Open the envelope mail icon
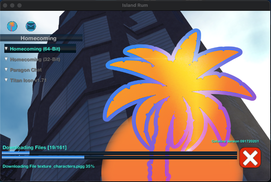The height and width of the screenshot is (182, 271). (x=31, y=26)
